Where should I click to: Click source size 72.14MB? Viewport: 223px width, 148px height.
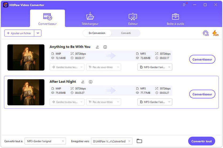pyautogui.click(x=61, y=58)
